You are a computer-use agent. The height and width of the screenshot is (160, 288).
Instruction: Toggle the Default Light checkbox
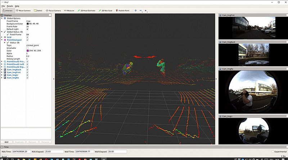[27, 29]
